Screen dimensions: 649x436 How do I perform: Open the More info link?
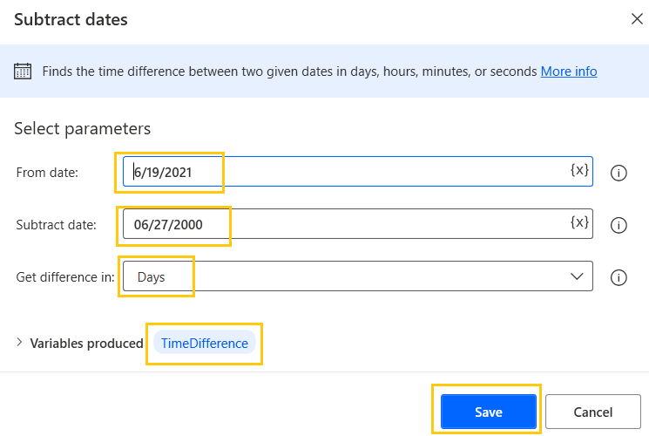(569, 72)
